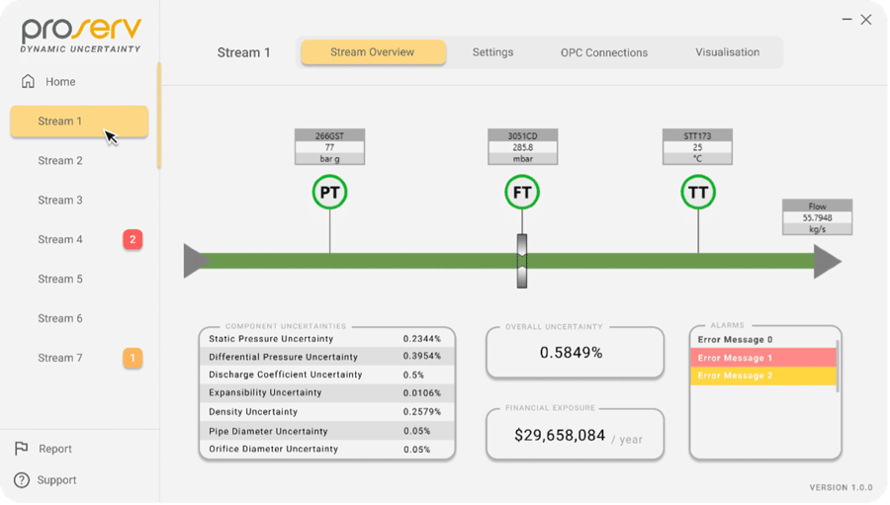Open the OPC Connections tab
Screen dimensions: 890x505
(604, 52)
